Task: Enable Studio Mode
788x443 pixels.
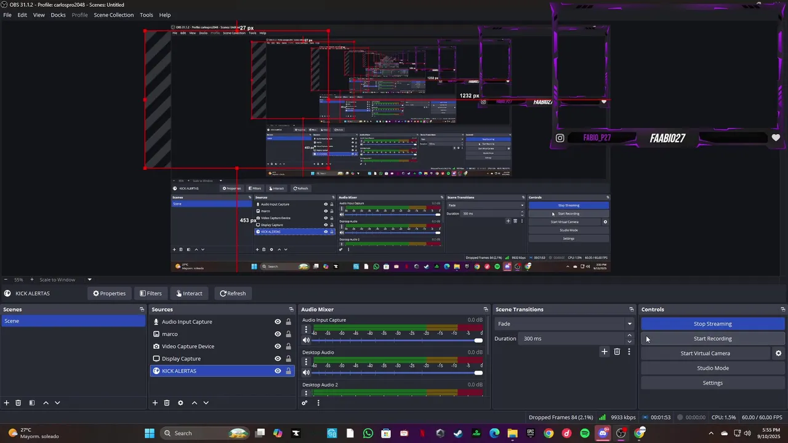Action: click(x=713, y=368)
